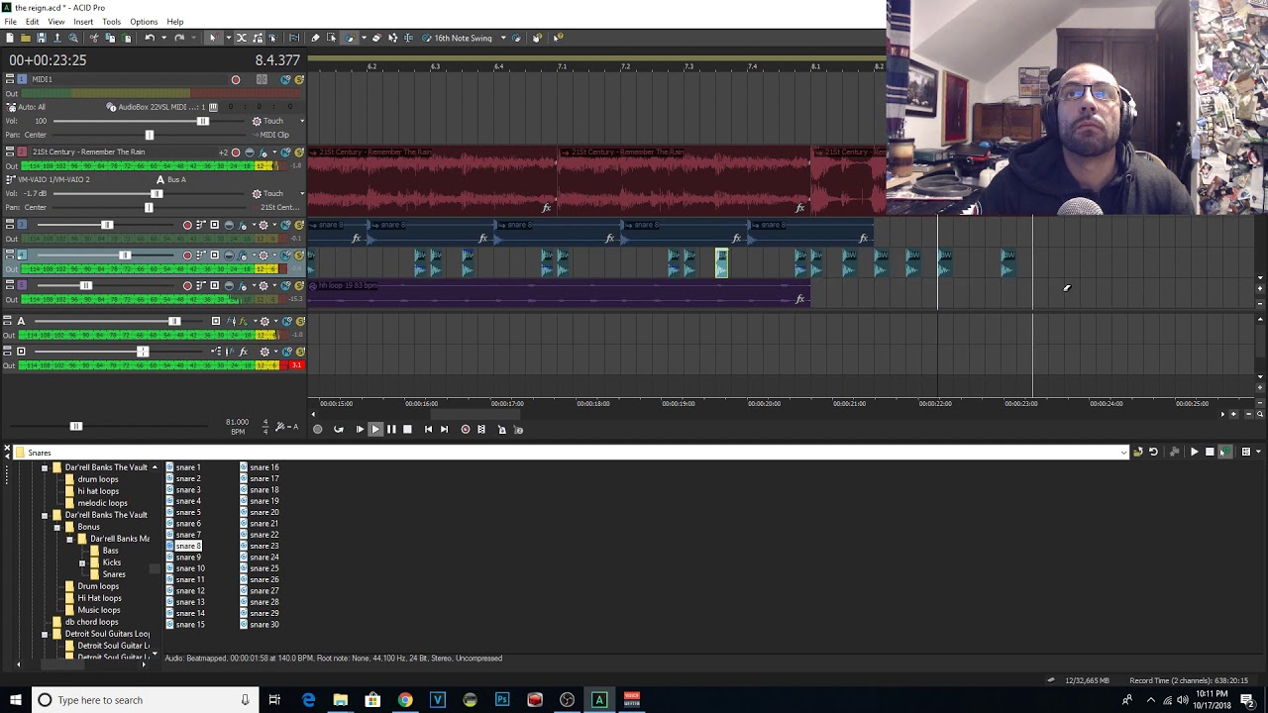
Task: Open the Tools menu
Action: click(111, 22)
